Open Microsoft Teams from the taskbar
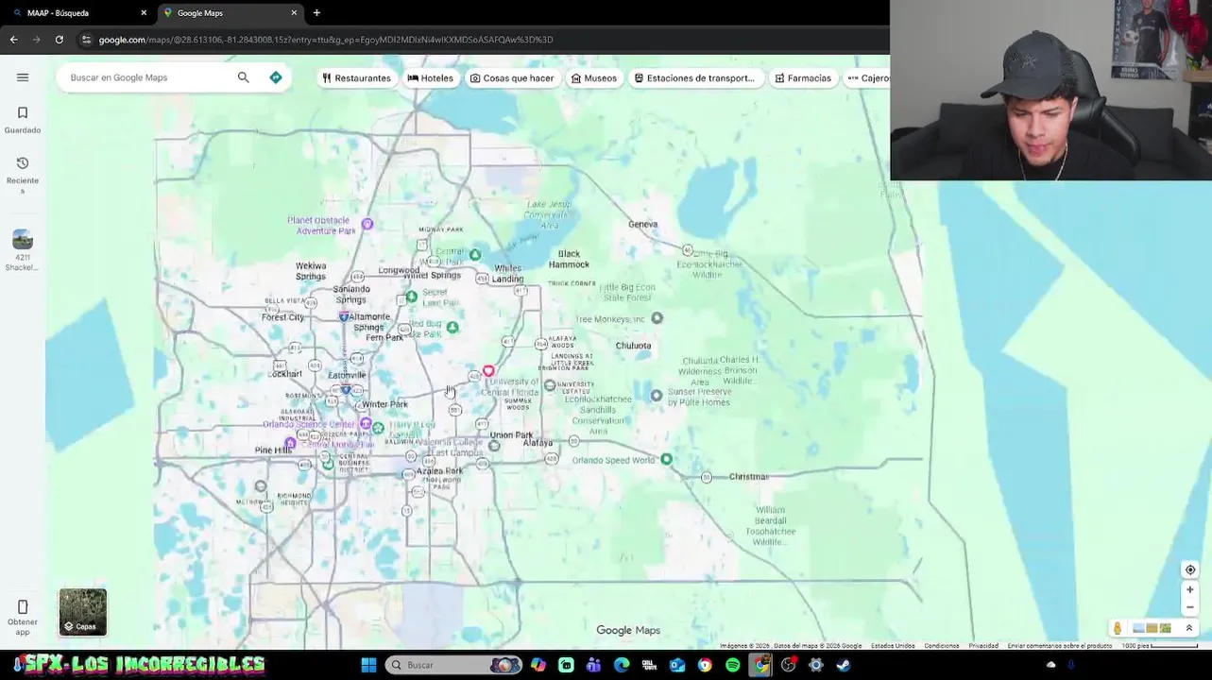The width and height of the screenshot is (1212, 680). pyautogui.click(x=593, y=665)
